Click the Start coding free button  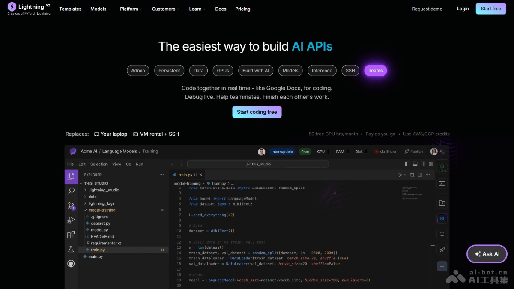point(257,112)
